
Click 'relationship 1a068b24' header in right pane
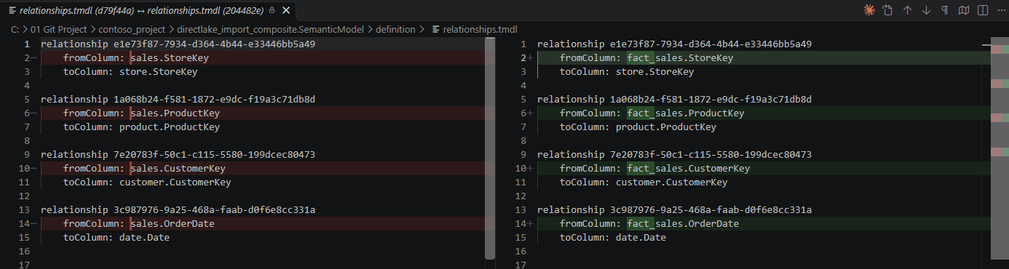[x=674, y=100]
